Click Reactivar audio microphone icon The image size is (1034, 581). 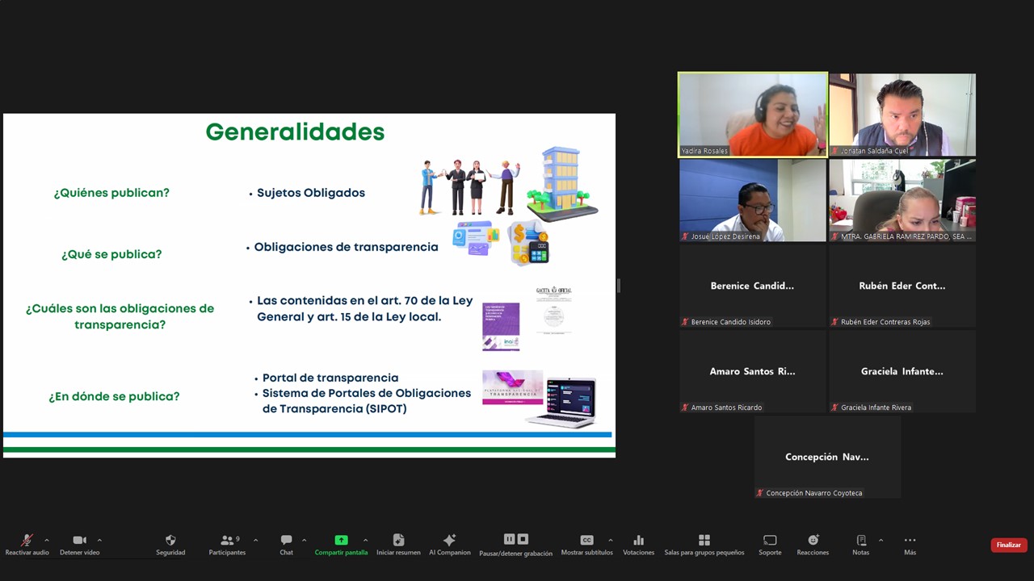click(x=27, y=541)
